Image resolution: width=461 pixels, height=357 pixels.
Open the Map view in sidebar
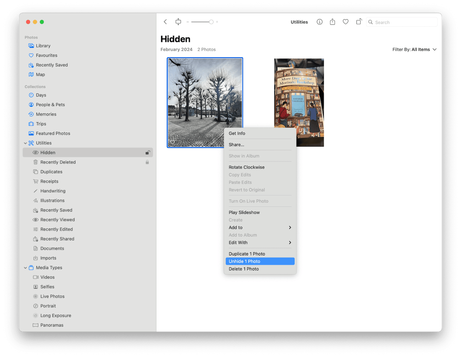tap(40, 74)
